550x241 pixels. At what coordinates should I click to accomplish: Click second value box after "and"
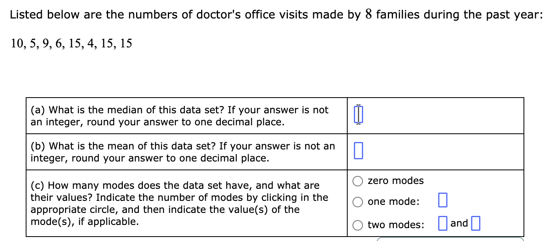[475, 223]
